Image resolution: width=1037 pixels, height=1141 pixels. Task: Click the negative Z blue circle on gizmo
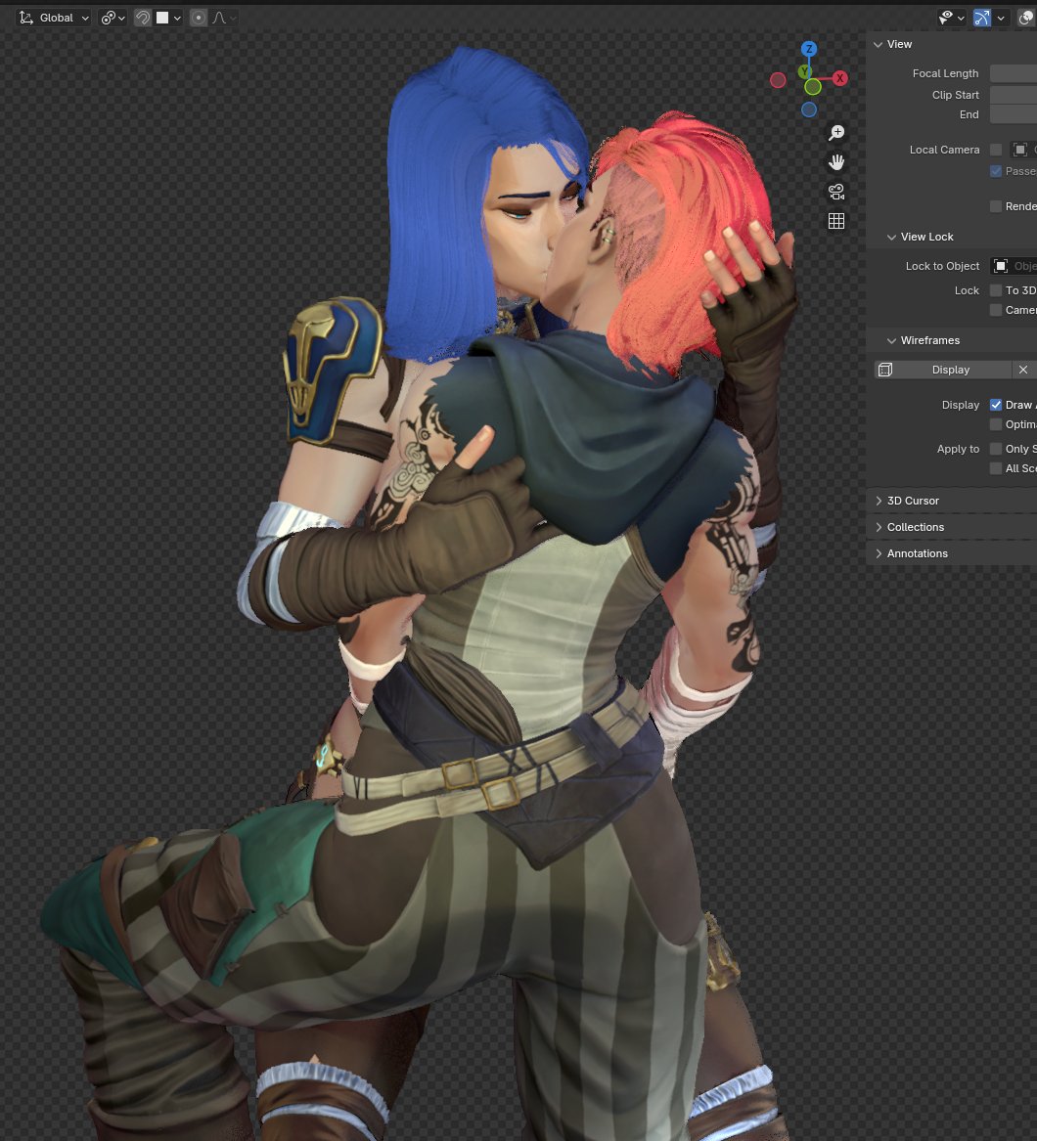point(808,110)
